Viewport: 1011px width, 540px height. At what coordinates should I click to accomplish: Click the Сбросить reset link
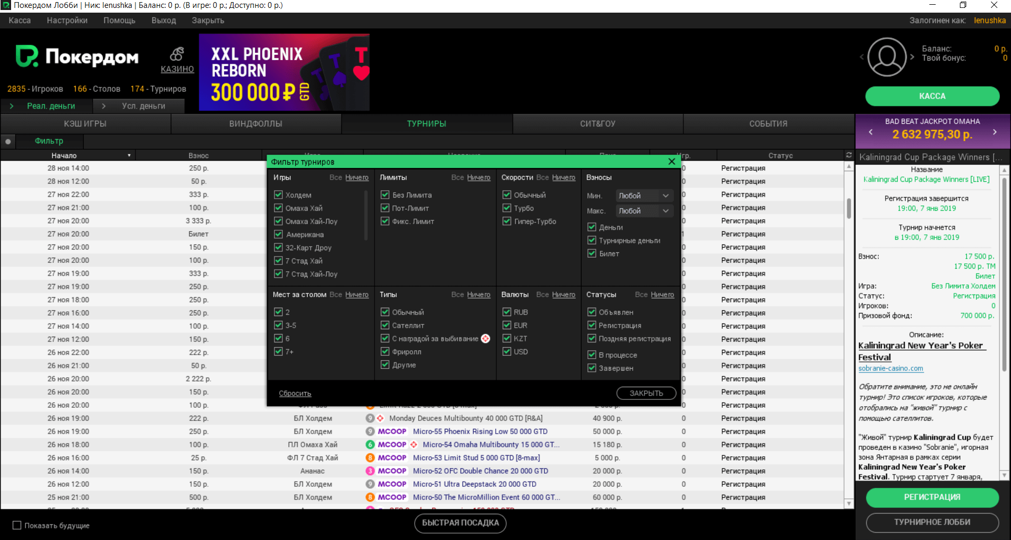coord(295,394)
